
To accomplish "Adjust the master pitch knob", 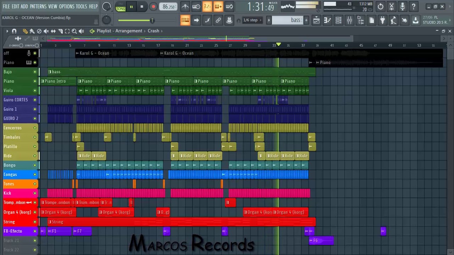I will tap(106, 20).
